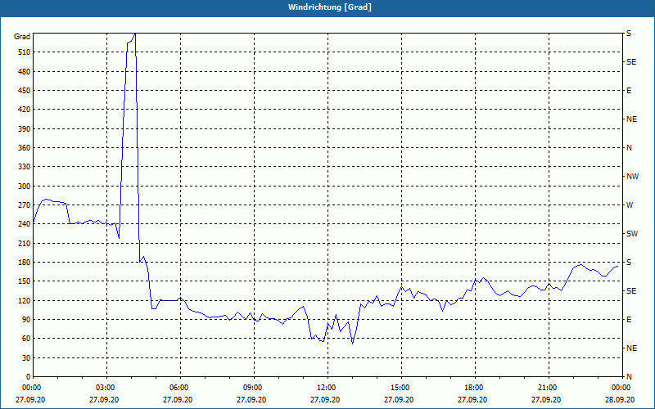Click the 03:00 time label
The height and width of the screenshot is (409, 655).
tap(107, 388)
